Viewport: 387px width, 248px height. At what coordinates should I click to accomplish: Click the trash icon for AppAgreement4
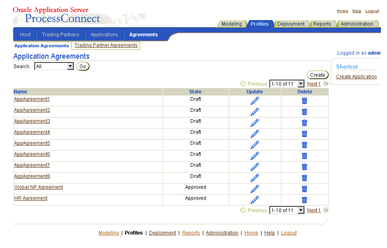tap(305, 134)
